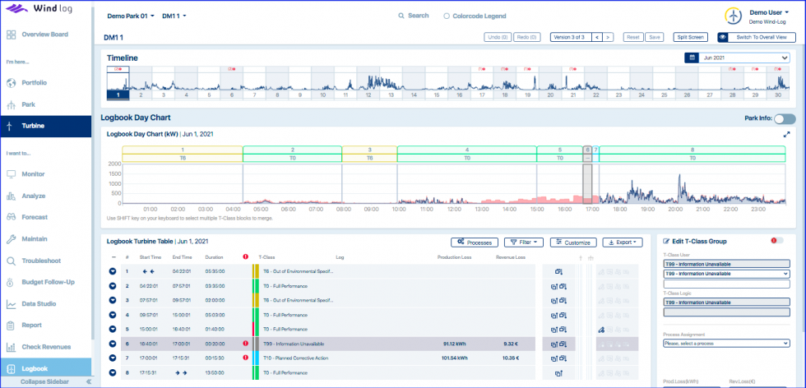Click the Switch To Overall View button
Image resolution: width=806 pixels, height=388 pixels.
[756, 37]
